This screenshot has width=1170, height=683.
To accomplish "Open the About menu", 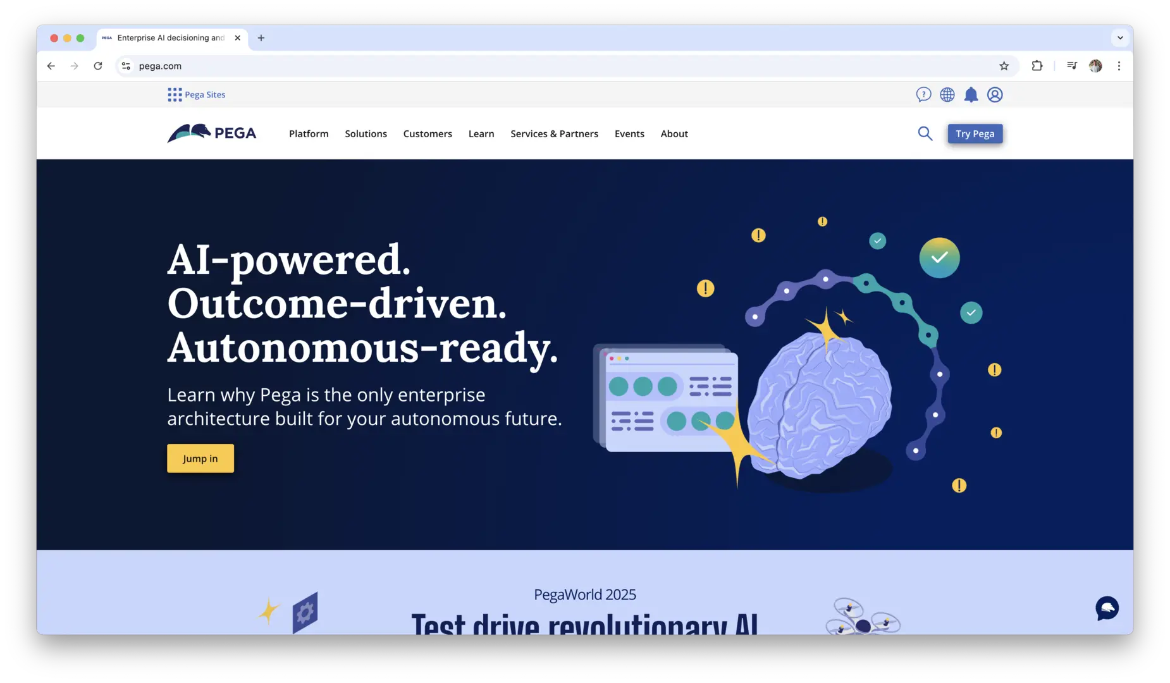I will pos(674,133).
